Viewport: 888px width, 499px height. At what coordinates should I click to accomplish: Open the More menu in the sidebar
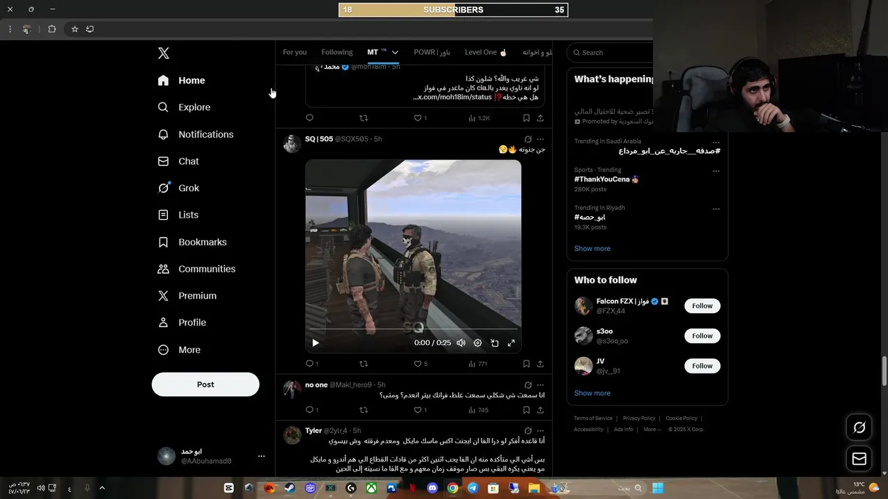(179, 350)
